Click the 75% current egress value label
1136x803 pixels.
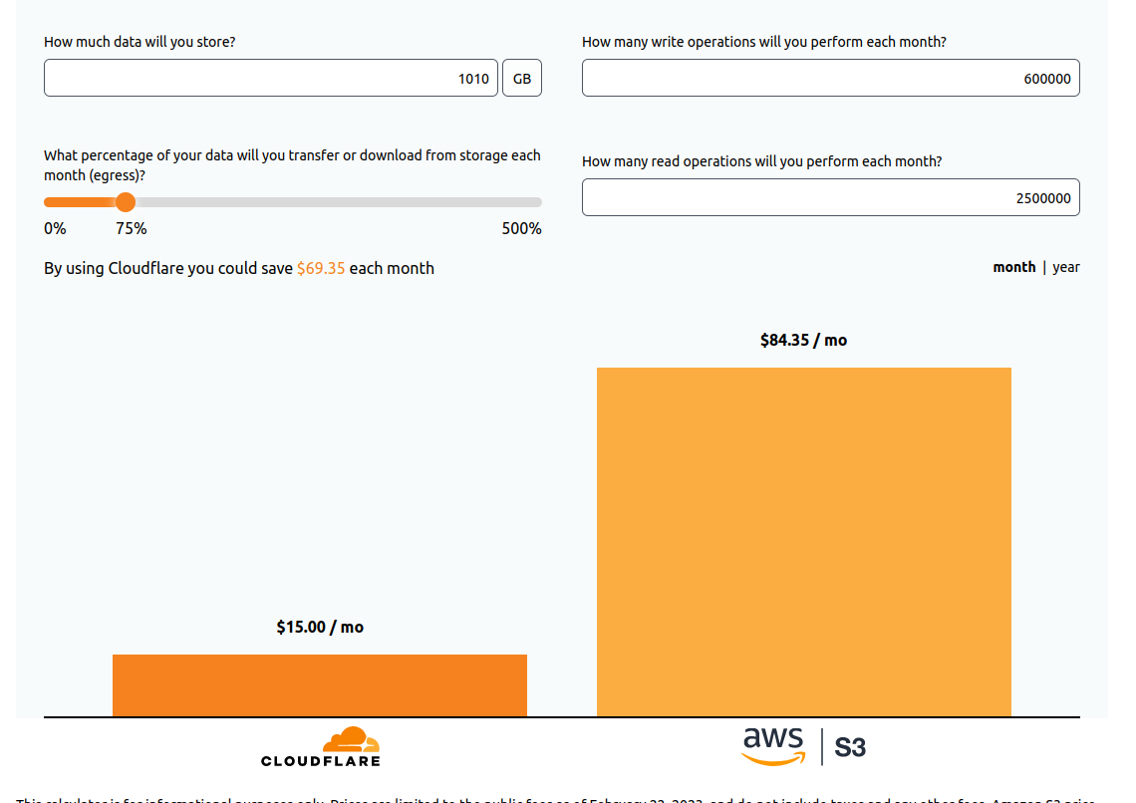tap(131, 228)
